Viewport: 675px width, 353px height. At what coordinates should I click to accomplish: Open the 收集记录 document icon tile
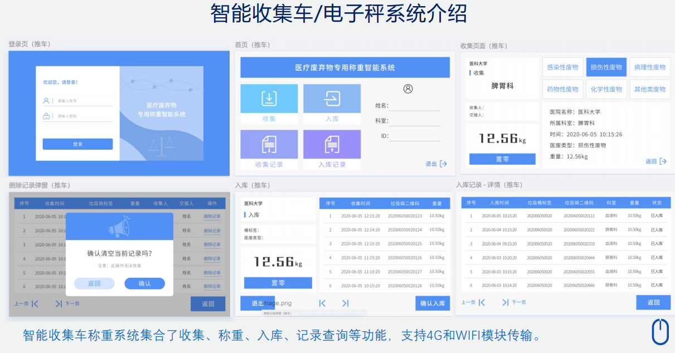269,145
